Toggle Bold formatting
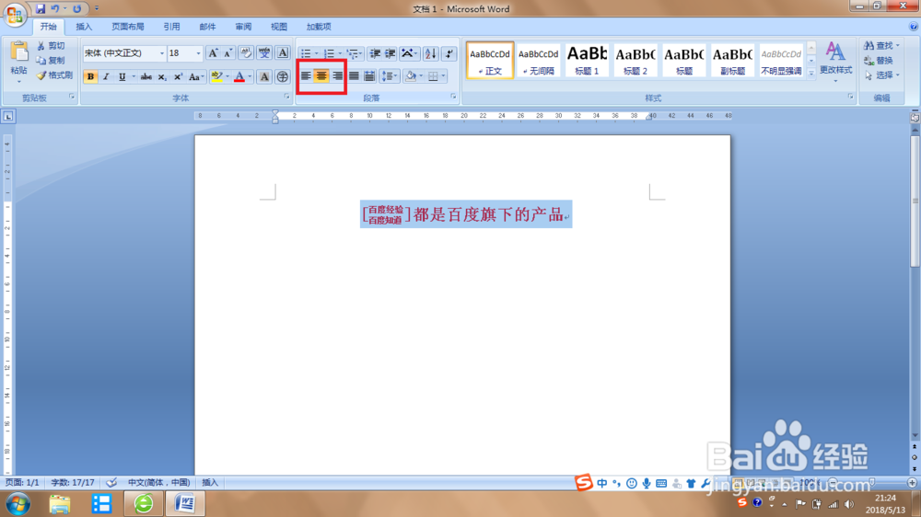 pos(90,76)
